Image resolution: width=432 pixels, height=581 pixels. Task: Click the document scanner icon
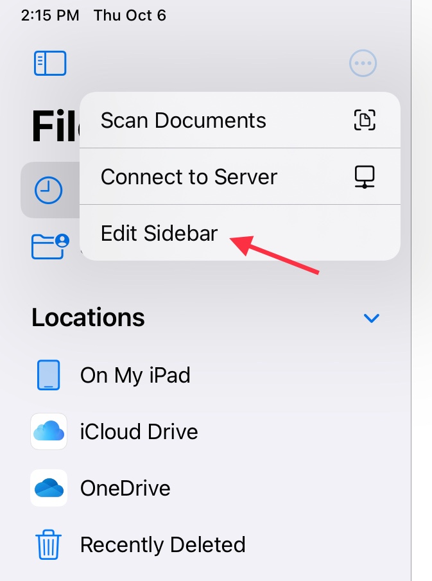tap(365, 120)
